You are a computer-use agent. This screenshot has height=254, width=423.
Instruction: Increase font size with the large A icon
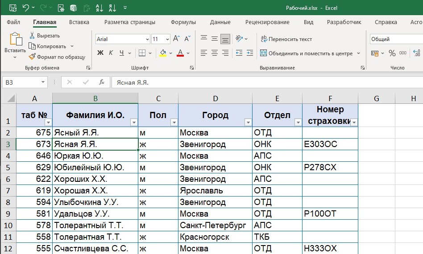(x=176, y=39)
